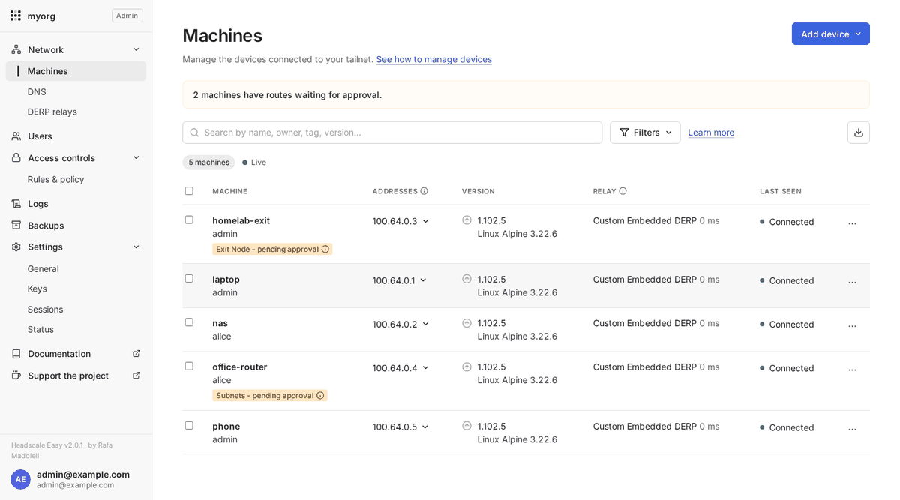Click the office-router machine name
This screenshot has width=900, height=500.
239,367
